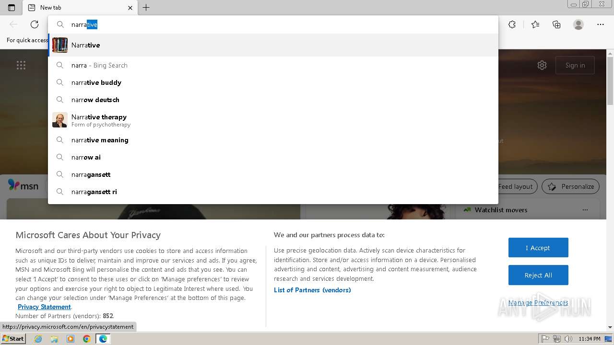
Task: Click the profile avatar icon
Action: click(579, 24)
